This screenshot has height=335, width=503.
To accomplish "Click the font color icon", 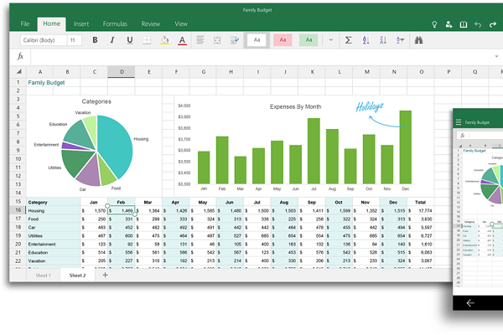I will [183, 40].
